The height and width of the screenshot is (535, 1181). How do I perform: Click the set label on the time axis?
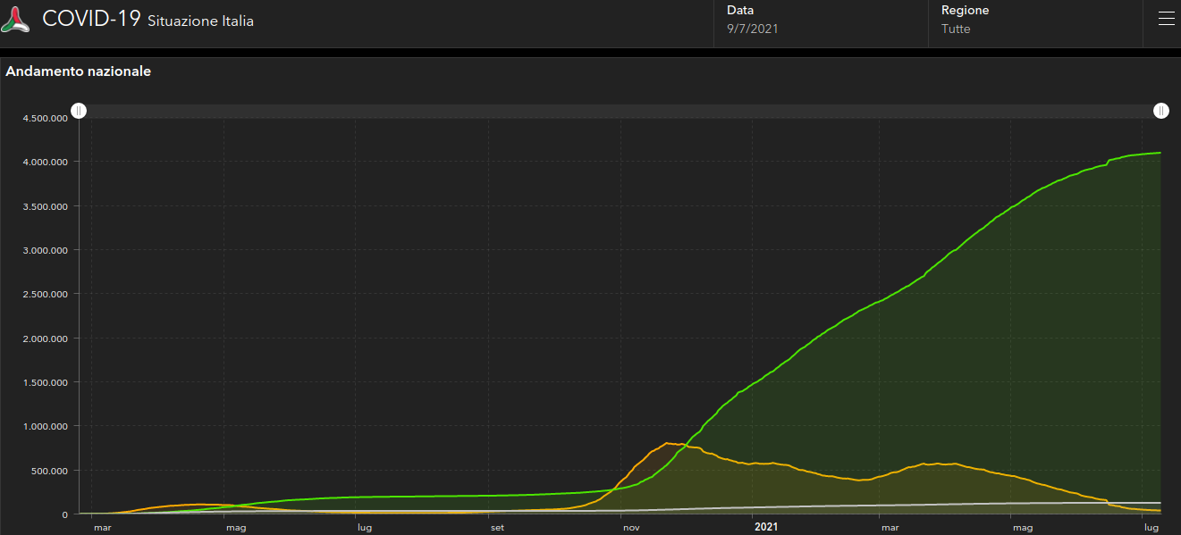tap(496, 528)
